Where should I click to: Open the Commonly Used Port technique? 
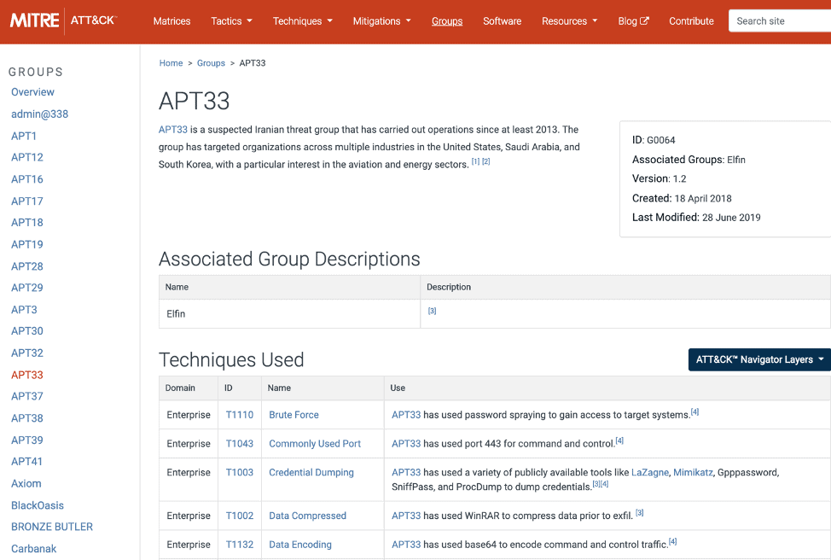point(315,443)
